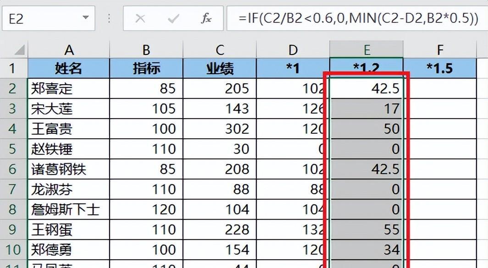The image size is (488, 268).
Task: Click header cell *1.5
Action: tap(440, 68)
